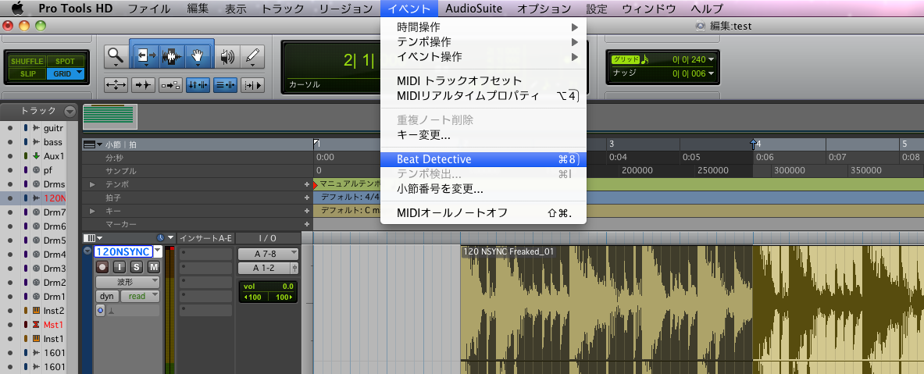Enable SHUFFLE edit mode
Screen dimensions: 924x374
27,61
